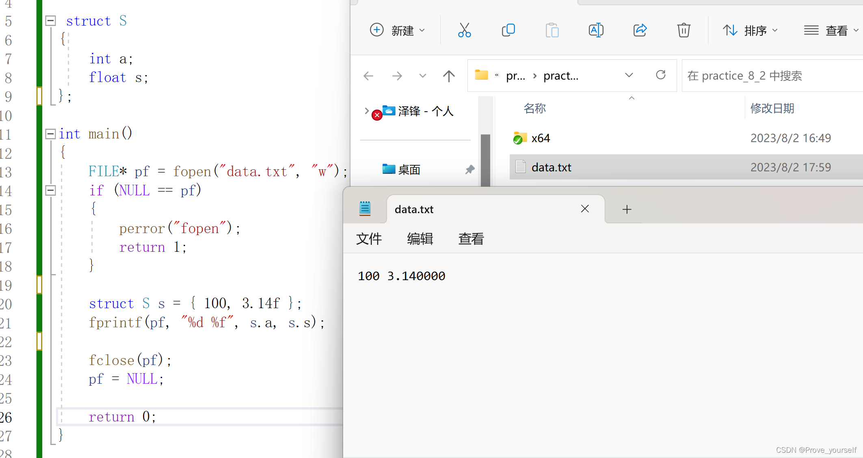Click the Cut scissors icon
The image size is (863, 458).
pyautogui.click(x=464, y=30)
